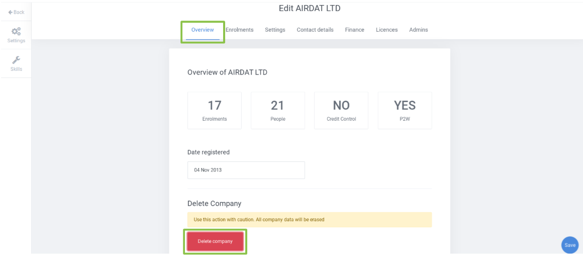
Task: Open the Finance tab
Action: (x=355, y=30)
